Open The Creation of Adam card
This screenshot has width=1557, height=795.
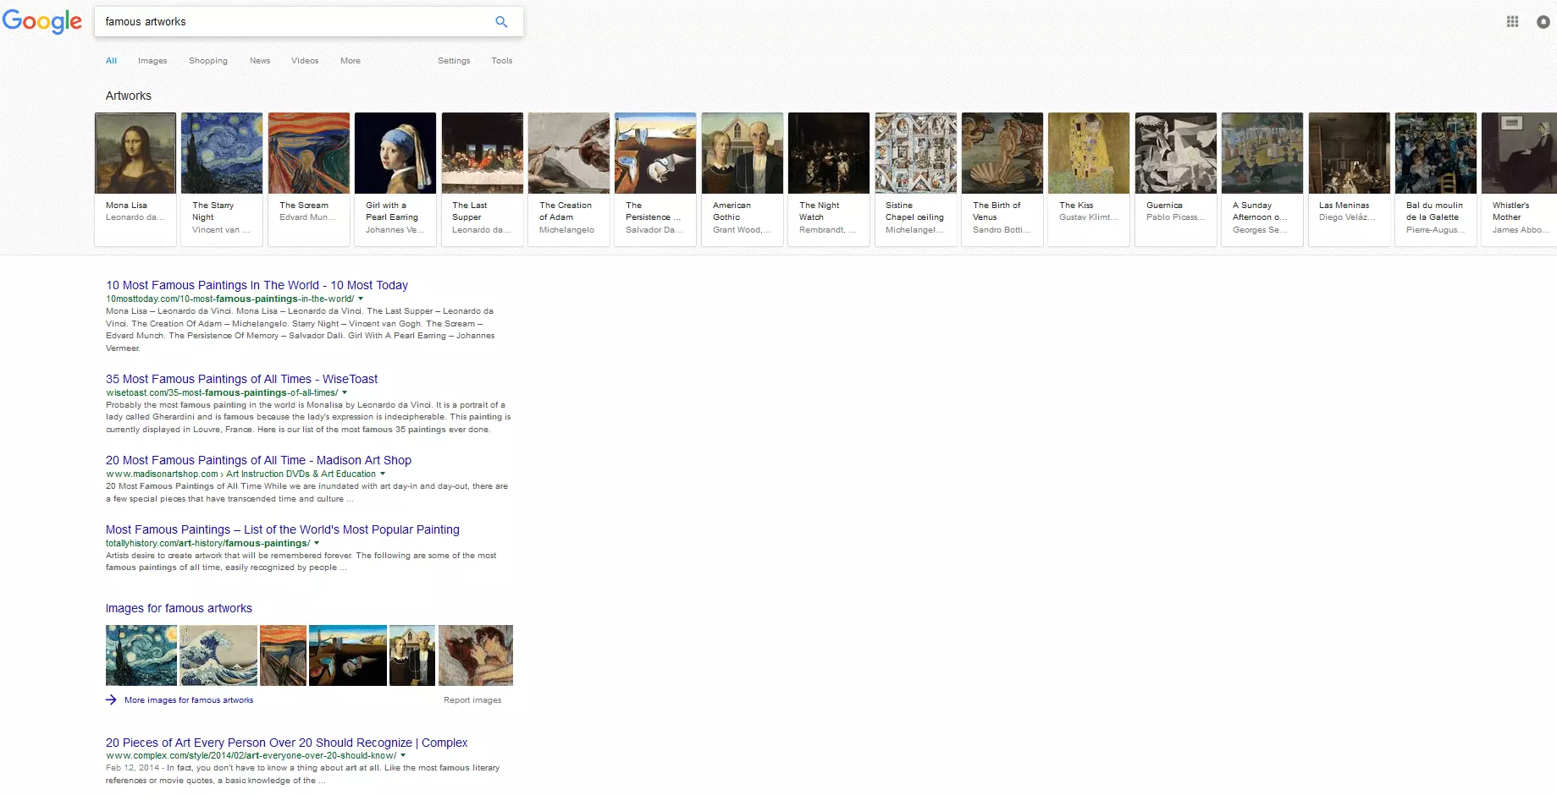[569, 179]
